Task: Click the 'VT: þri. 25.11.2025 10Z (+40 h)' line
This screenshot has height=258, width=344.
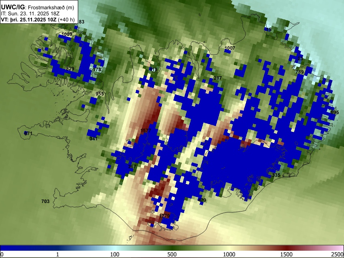Action: [x=38, y=19]
